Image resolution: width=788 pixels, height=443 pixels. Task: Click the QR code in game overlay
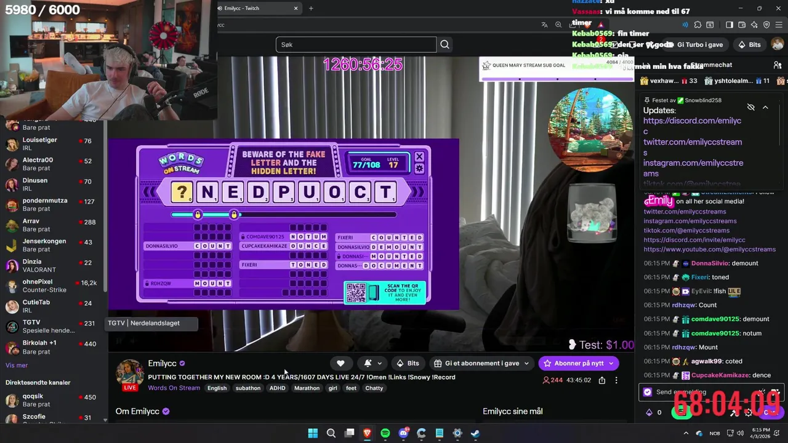[356, 293]
